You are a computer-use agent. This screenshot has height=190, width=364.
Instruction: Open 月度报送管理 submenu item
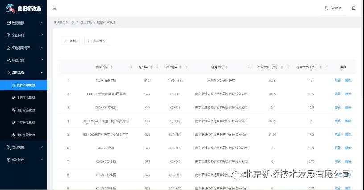(x=24, y=123)
